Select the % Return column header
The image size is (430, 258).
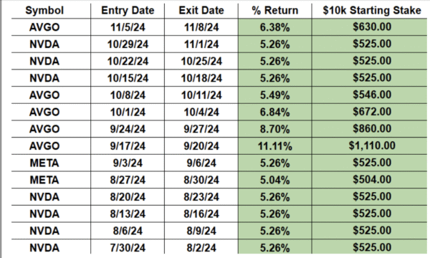tap(274, 11)
